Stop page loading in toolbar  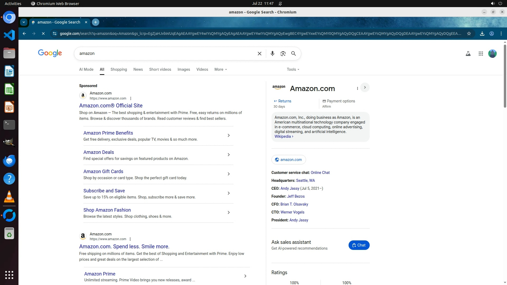[43, 34]
